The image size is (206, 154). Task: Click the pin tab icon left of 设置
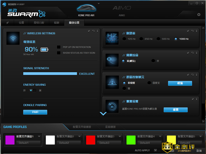point(7,23)
